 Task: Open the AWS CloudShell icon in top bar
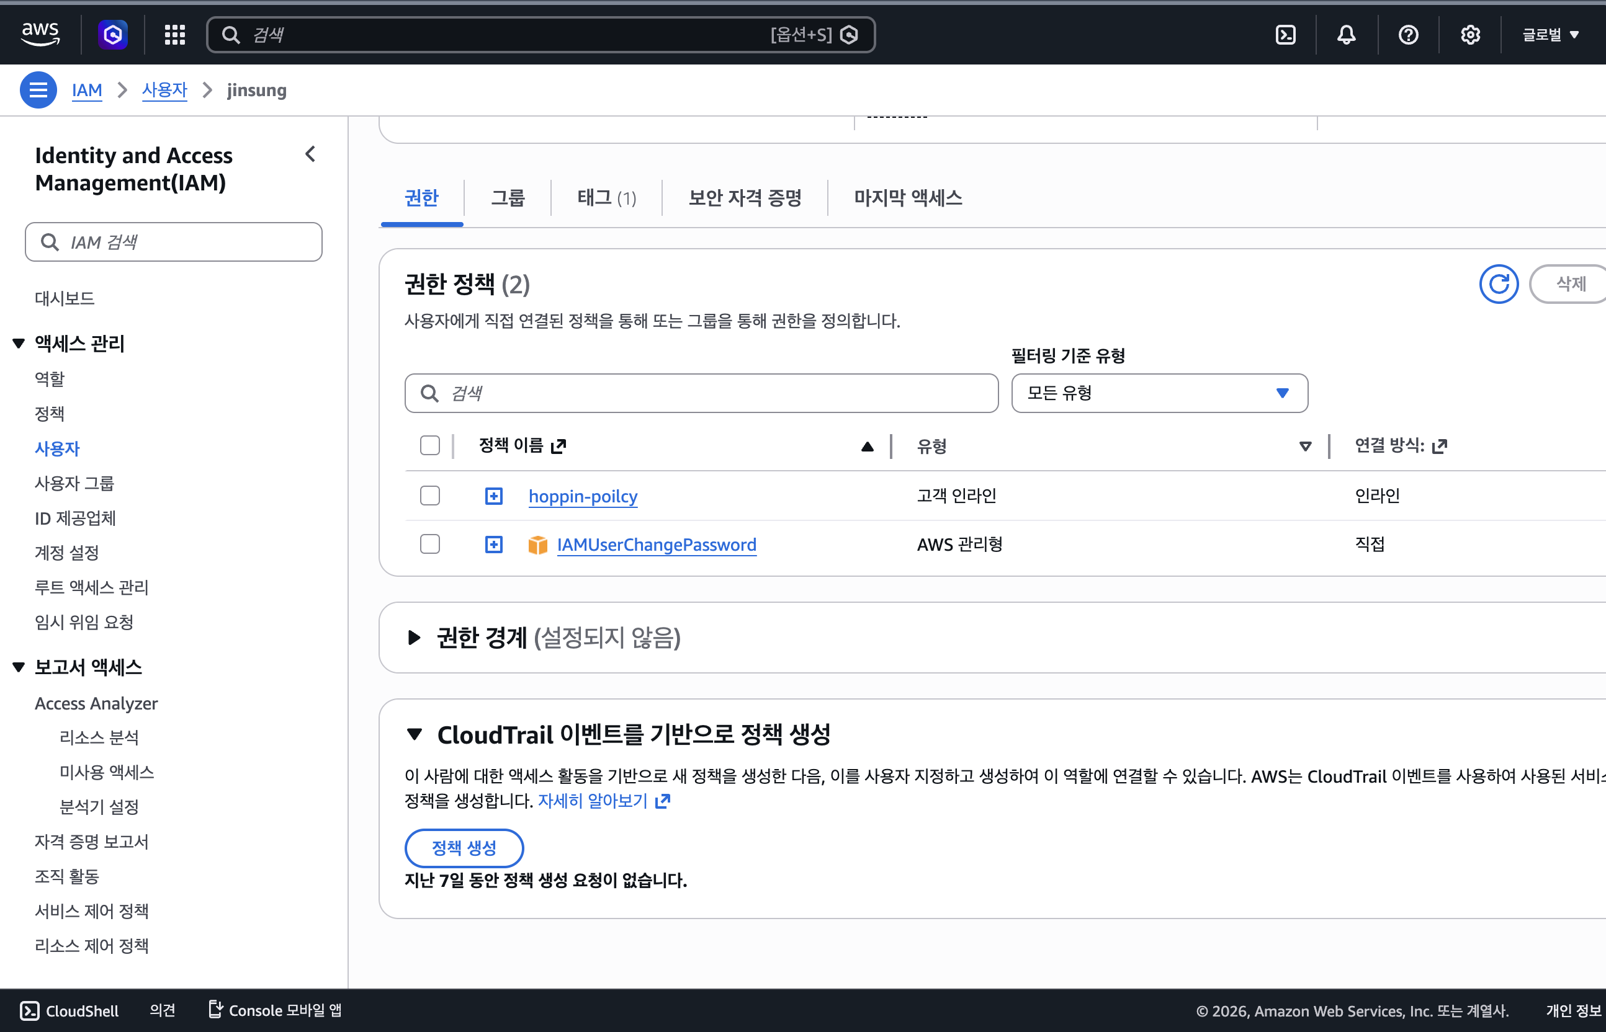click(1285, 35)
